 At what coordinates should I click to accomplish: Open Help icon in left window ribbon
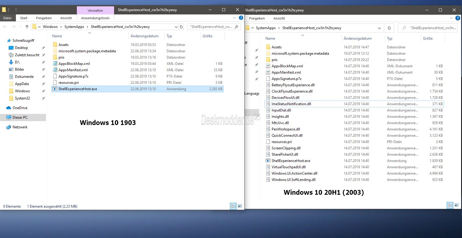pos(241,18)
